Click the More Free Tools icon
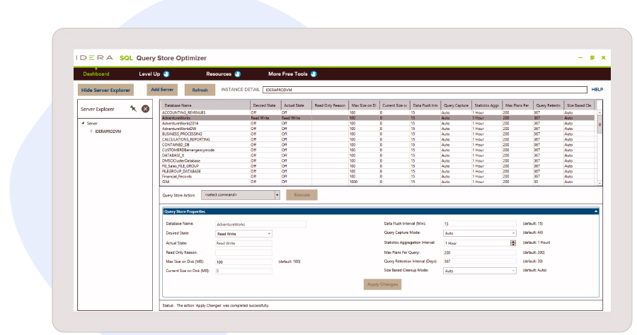 (314, 74)
